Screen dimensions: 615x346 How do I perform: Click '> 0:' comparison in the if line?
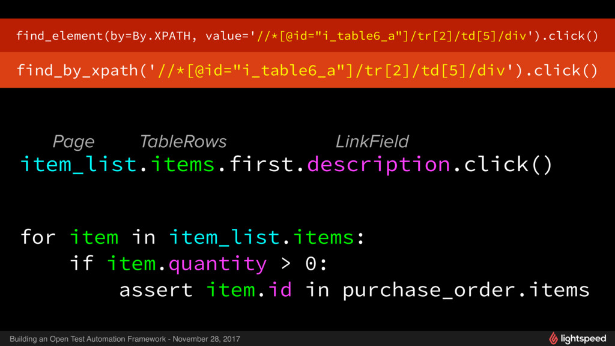click(304, 264)
